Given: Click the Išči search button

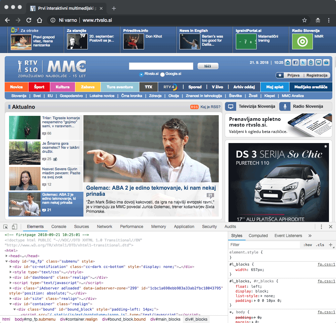Looking at the screenshot, I should point(208,66).
